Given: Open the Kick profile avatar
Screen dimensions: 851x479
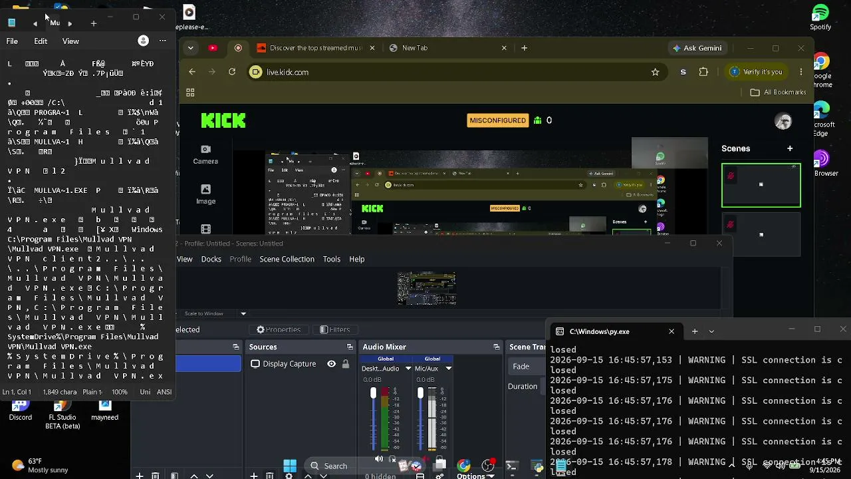Looking at the screenshot, I should tap(783, 120).
